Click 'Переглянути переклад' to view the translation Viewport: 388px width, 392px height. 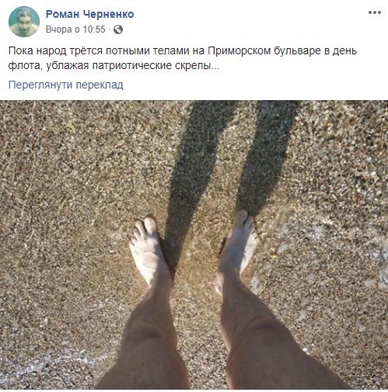point(66,85)
